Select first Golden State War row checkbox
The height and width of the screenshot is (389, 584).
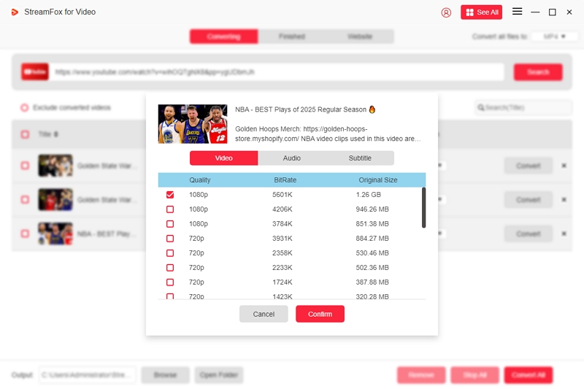(x=25, y=166)
